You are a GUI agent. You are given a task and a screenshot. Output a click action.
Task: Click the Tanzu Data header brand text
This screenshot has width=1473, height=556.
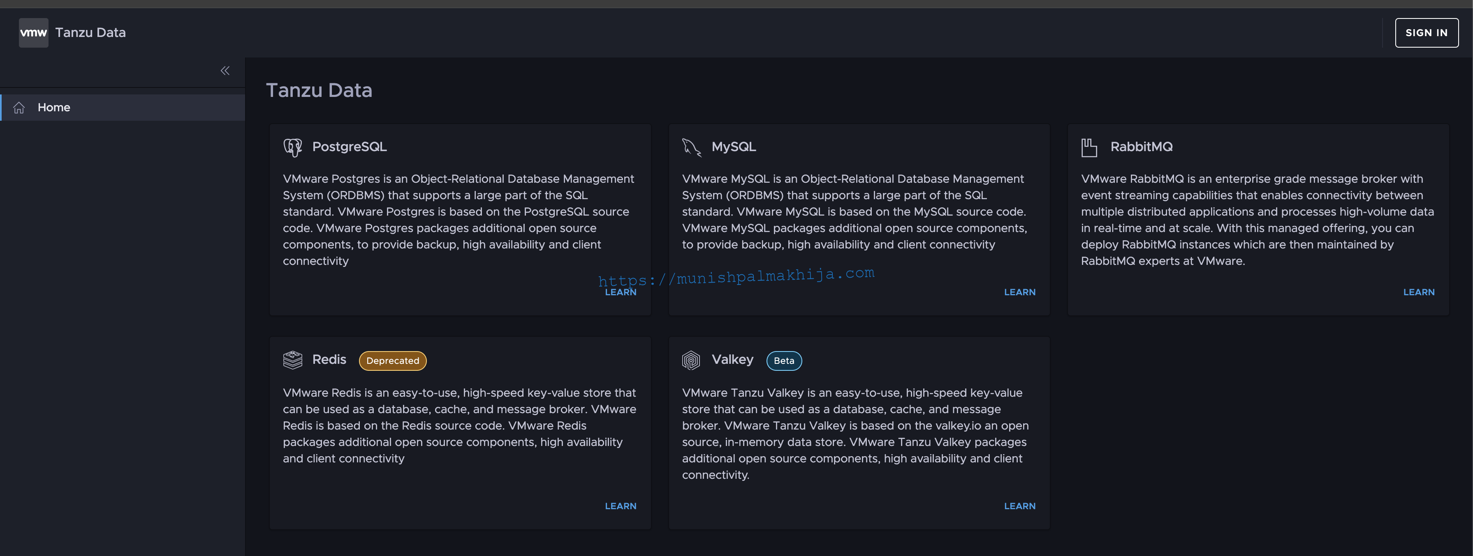pyautogui.click(x=90, y=32)
